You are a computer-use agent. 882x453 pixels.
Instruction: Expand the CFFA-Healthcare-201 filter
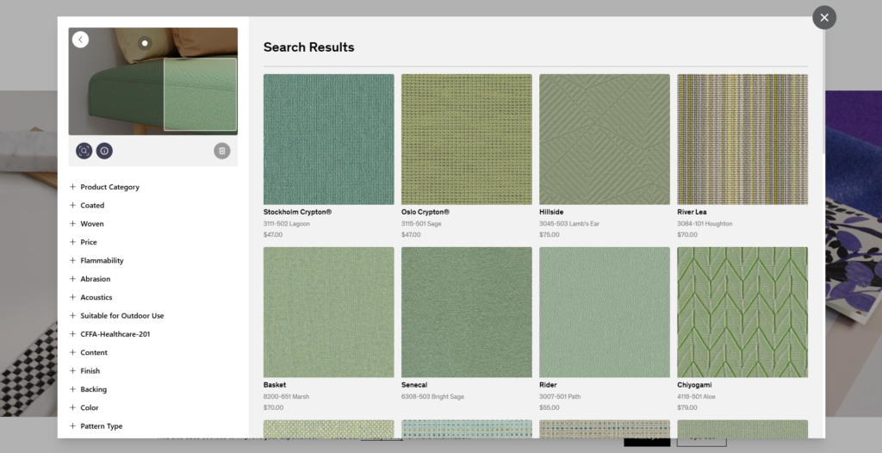pyautogui.click(x=109, y=334)
